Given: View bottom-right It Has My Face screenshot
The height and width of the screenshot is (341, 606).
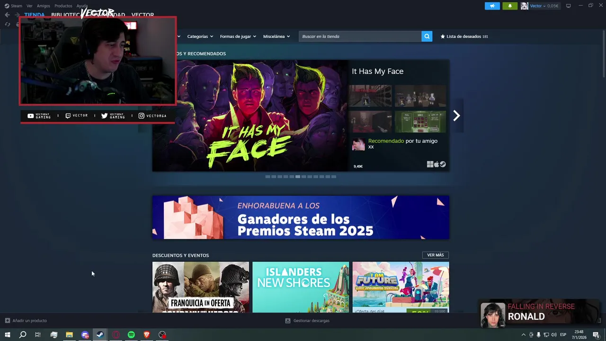Looking at the screenshot, I should click(420, 122).
